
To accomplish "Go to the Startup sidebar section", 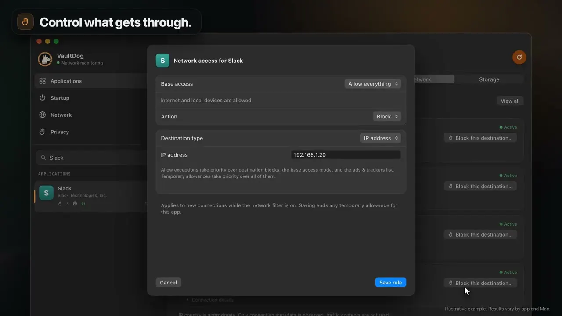I will [x=90, y=98].
